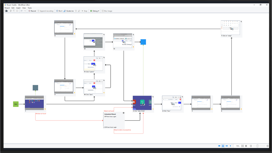Click the zoom in plus icon

(x=267, y=146)
